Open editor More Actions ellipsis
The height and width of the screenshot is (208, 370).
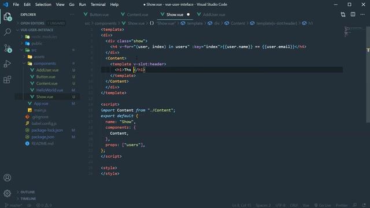coord(362,14)
